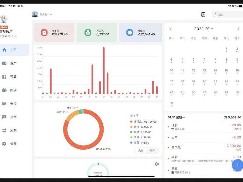The image size is (243, 182).
Task: Open the budget panel gear settings
Action: coord(157,164)
